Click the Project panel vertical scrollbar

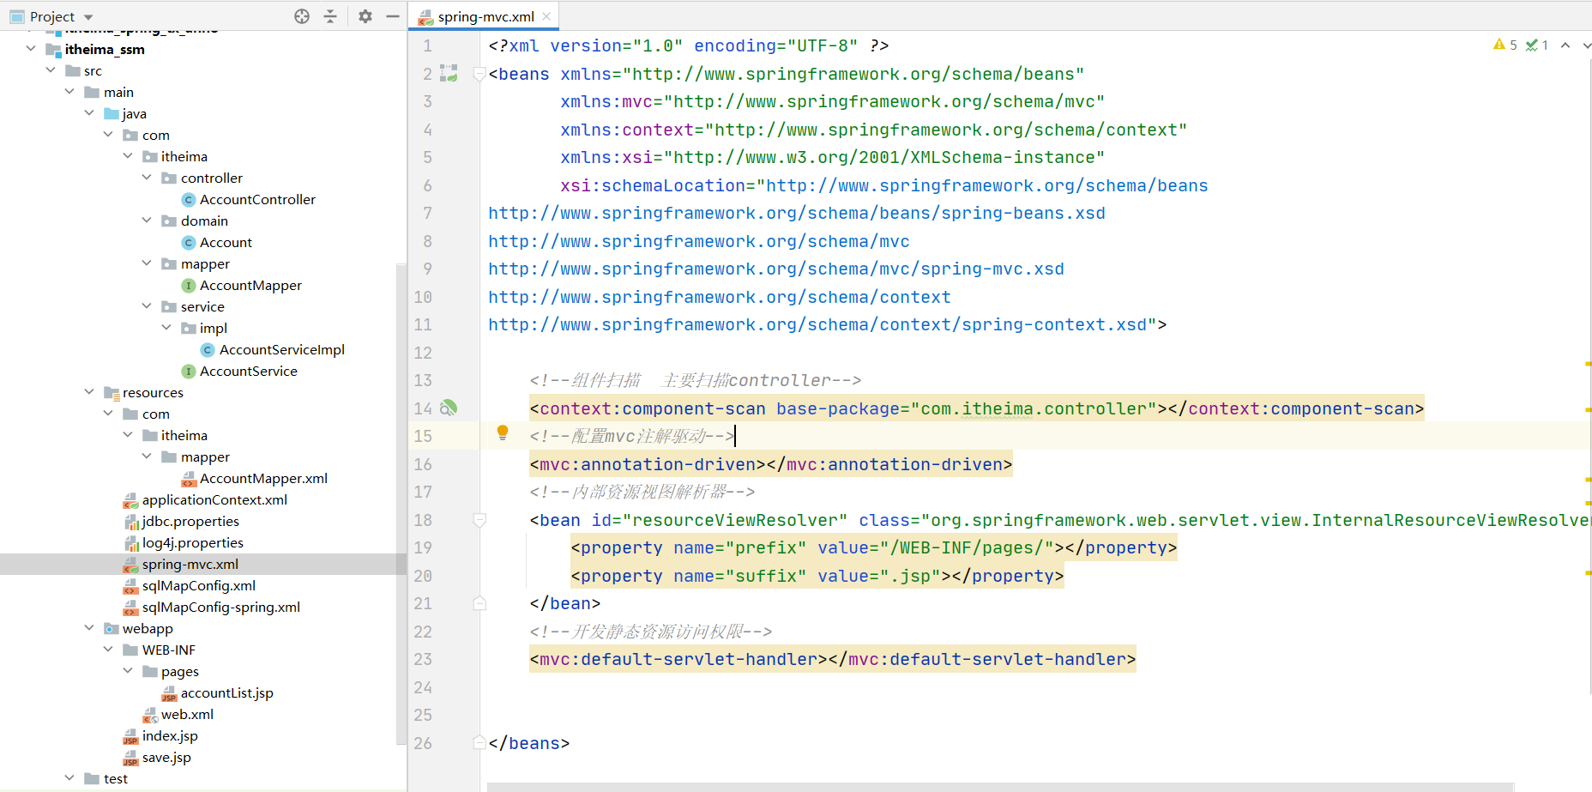pos(401,503)
